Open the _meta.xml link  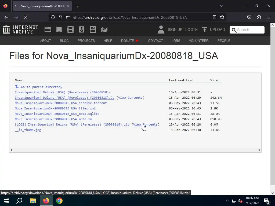(x=54, y=119)
